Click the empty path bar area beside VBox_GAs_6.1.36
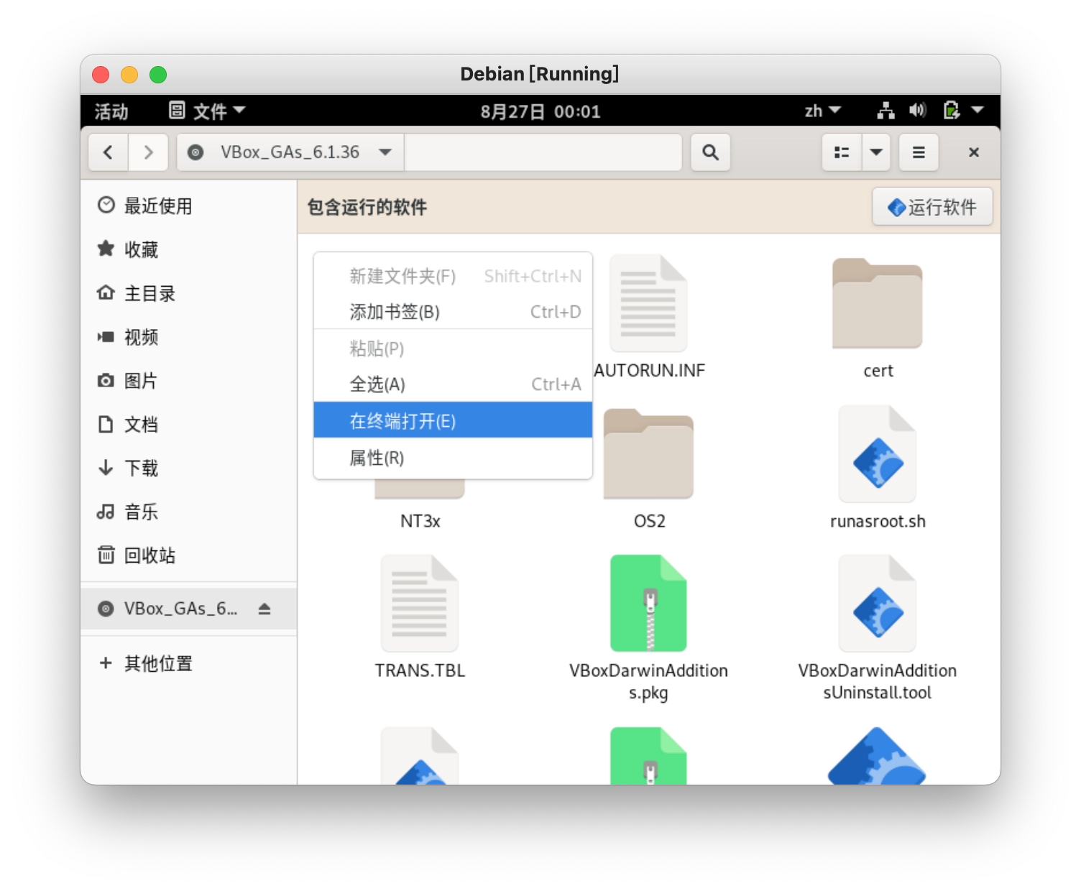 [543, 152]
